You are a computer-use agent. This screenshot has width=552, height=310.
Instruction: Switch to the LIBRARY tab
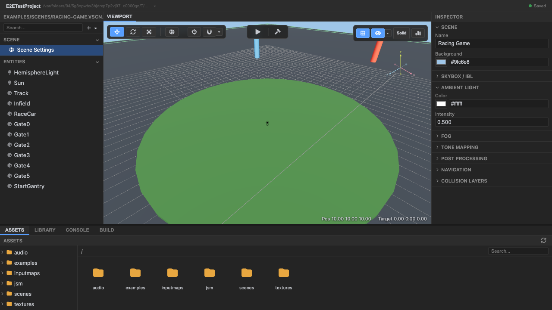[45, 230]
